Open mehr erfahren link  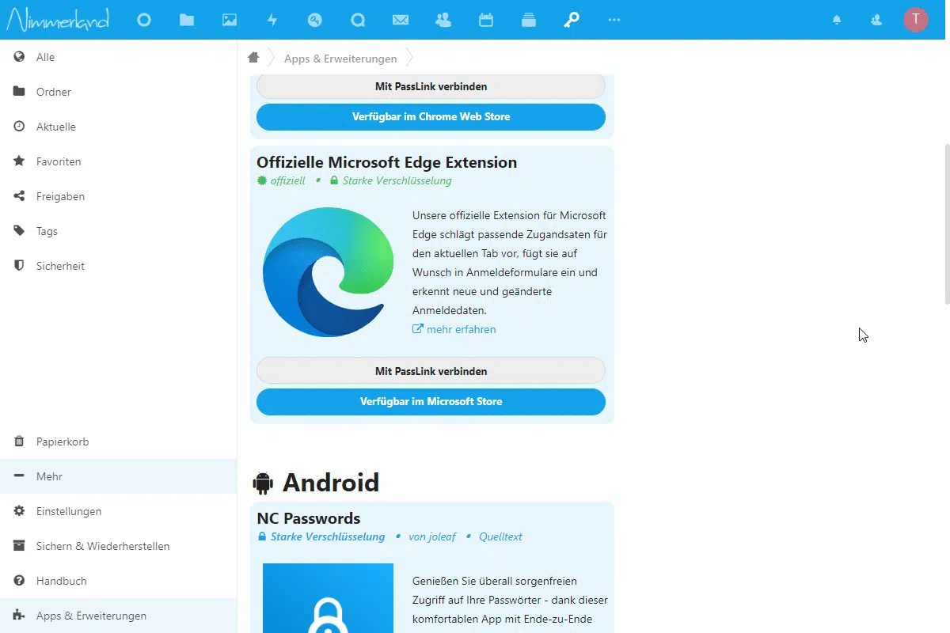tap(454, 329)
